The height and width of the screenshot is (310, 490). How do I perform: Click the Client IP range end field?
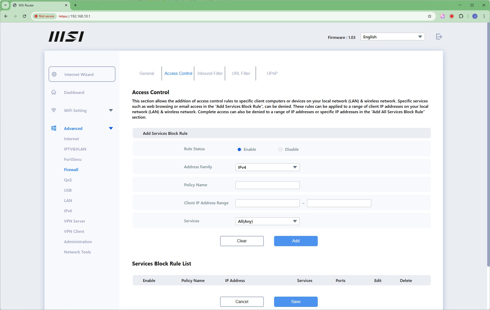339,203
